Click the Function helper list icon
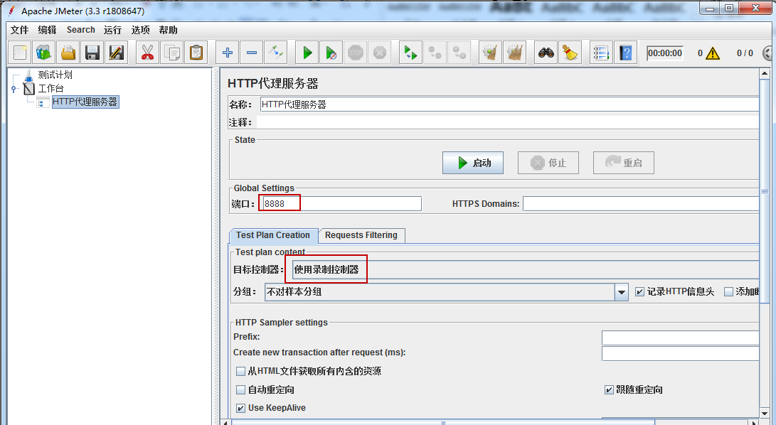 601,53
